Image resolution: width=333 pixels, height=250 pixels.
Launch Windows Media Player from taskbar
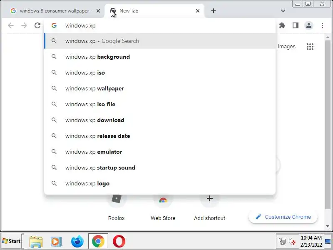56,242
